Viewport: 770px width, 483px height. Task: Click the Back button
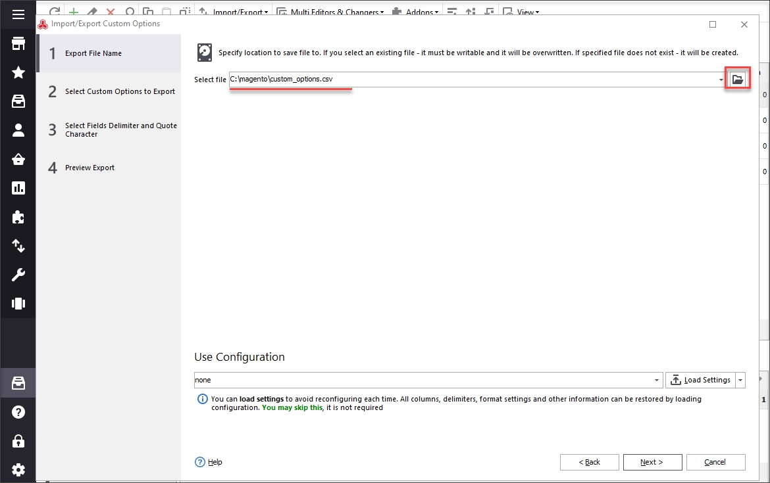point(589,462)
